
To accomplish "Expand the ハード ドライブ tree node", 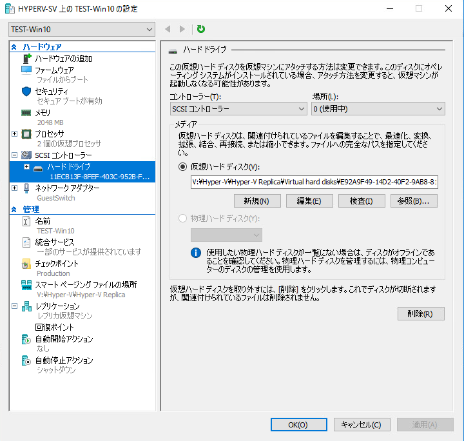I will click(x=26, y=167).
